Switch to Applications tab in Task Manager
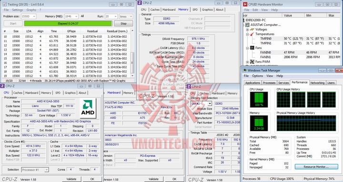This screenshot has height=182, width=343. click(x=252, y=83)
